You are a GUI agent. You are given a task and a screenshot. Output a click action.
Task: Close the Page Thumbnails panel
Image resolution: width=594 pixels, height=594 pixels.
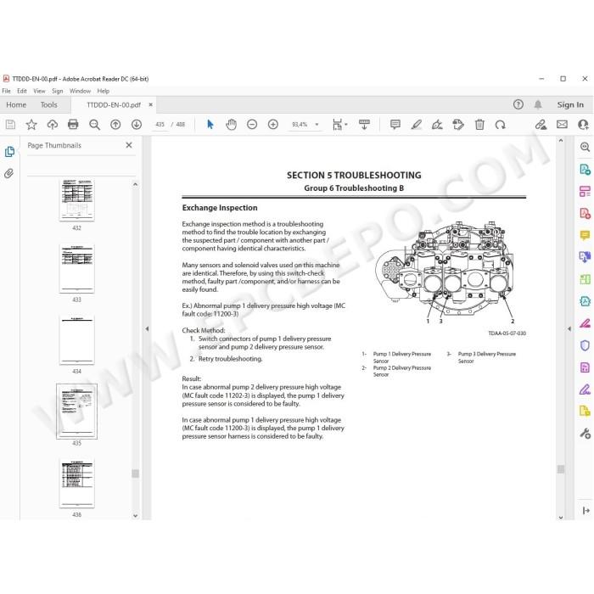click(x=129, y=145)
